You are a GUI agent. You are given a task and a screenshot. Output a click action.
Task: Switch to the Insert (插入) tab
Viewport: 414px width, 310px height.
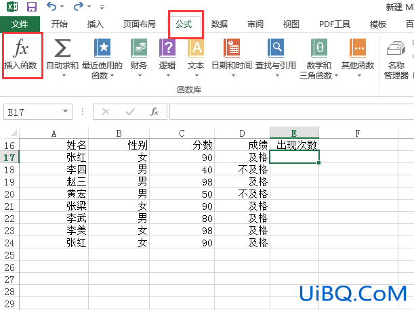point(96,24)
